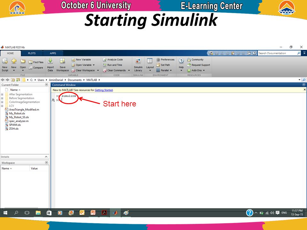The height and width of the screenshot is (230, 307).
Task: Click Set Path
Action: [x=163, y=65]
